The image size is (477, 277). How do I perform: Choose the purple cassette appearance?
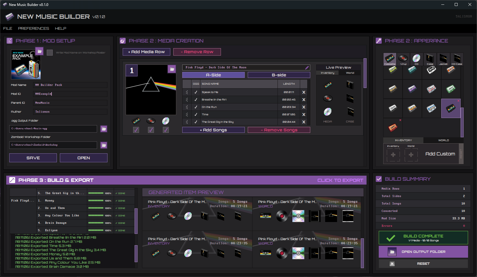[x=412, y=89]
